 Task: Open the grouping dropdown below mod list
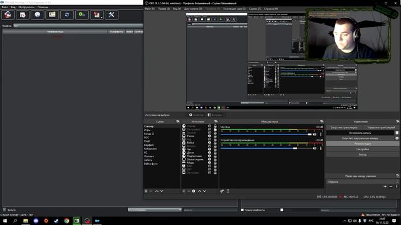click(155, 210)
